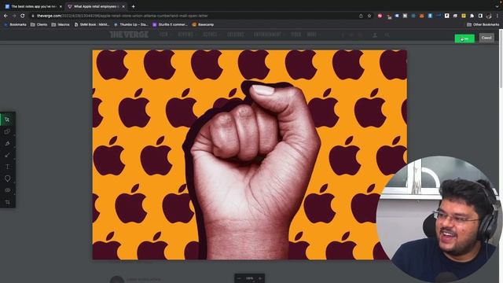Image resolution: width=503 pixels, height=283 pixels.
Task: Click the fist and Apple logos image
Action: click(x=250, y=155)
